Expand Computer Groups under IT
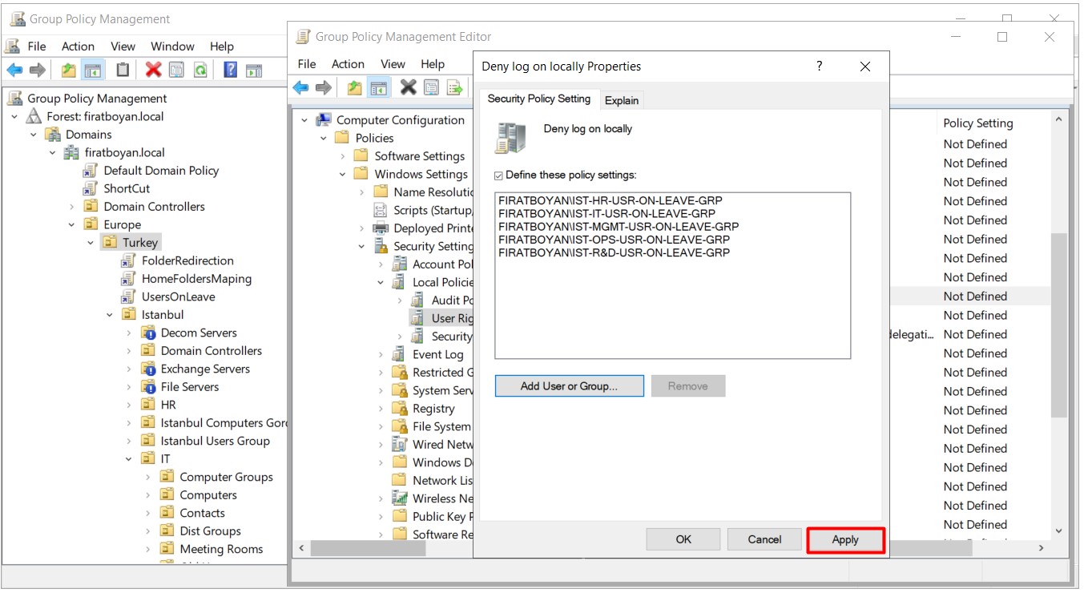Image resolution: width=1084 pixels, height=593 pixels. tap(148, 477)
